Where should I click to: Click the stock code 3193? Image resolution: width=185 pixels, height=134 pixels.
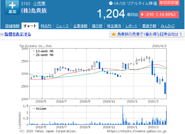26,4
